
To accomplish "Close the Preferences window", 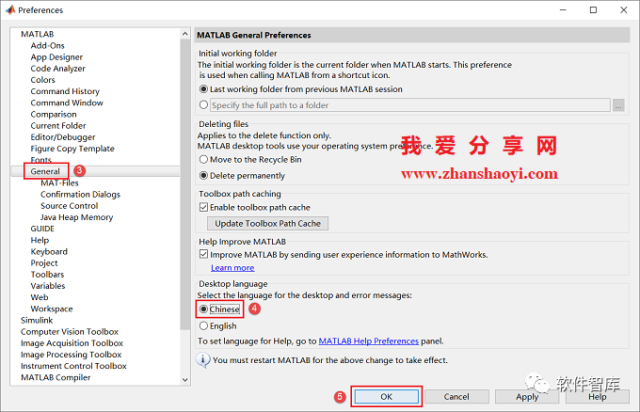I will pos(623,9).
